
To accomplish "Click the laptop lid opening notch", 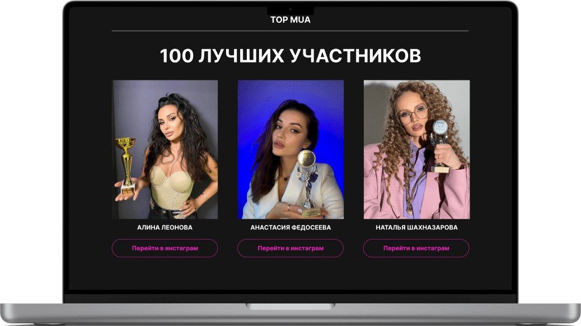I will click(290, 307).
